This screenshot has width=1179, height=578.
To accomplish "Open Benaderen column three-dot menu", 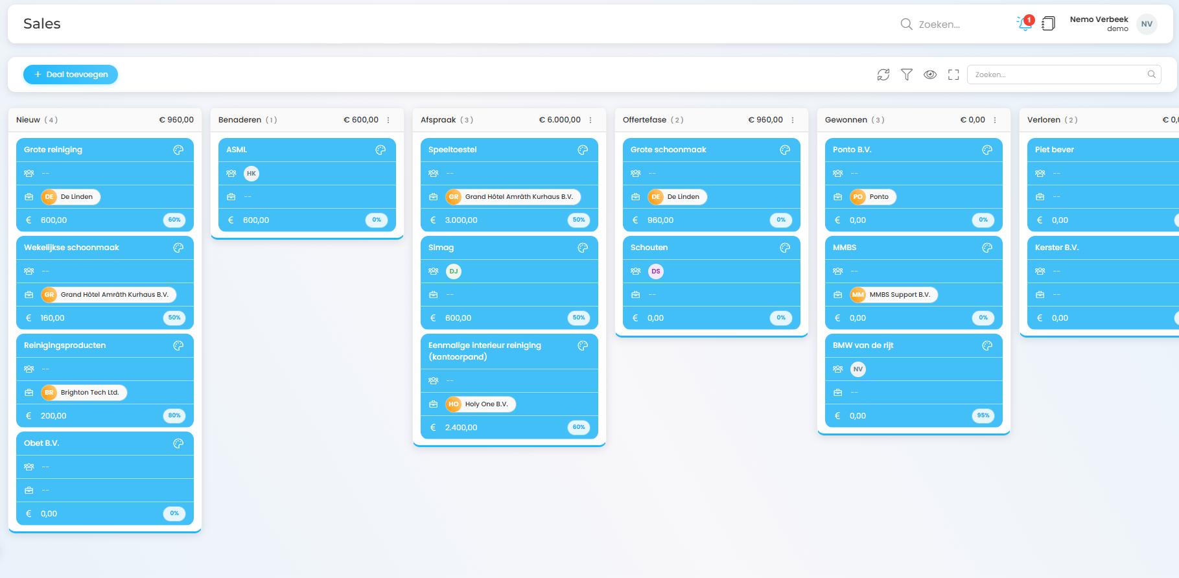I will click(388, 120).
